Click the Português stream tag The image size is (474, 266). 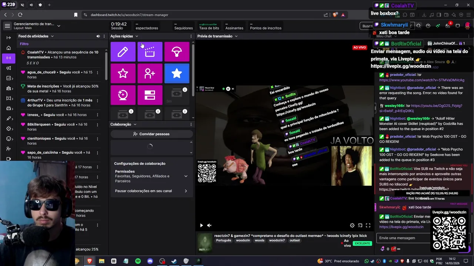tap(223, 241)
